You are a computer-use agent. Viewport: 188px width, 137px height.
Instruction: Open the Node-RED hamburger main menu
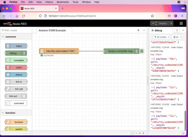[x=181, y=23]
